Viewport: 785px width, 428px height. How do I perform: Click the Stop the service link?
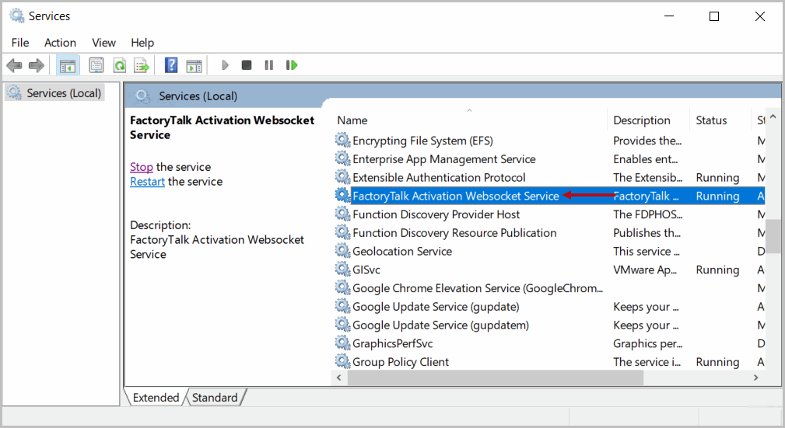142,167
